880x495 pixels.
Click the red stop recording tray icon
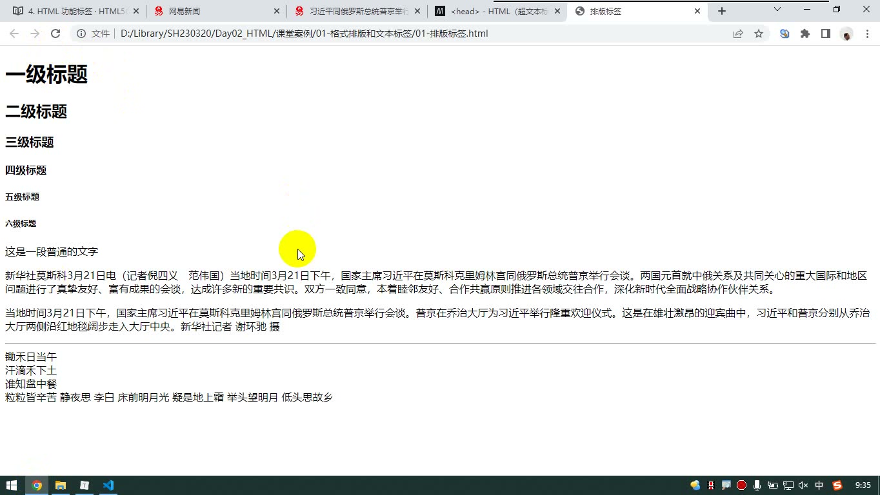742,485
